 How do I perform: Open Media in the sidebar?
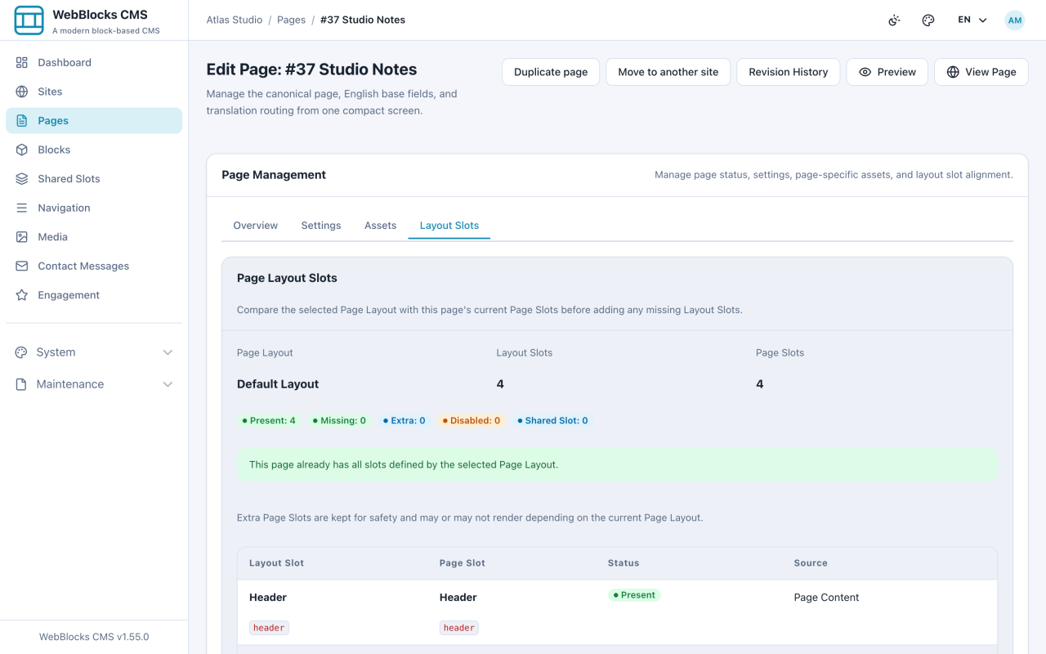(x=94, y=237)
